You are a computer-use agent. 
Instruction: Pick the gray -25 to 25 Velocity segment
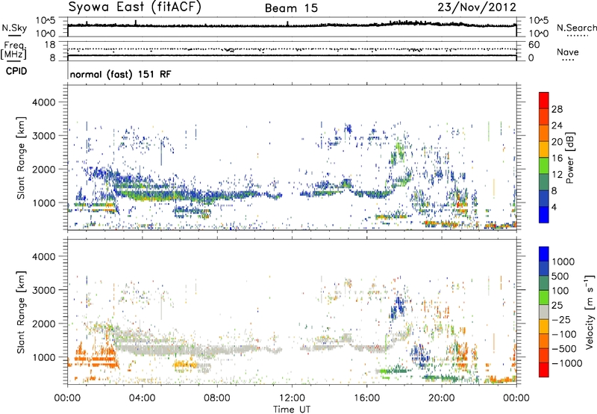point(544,312)
